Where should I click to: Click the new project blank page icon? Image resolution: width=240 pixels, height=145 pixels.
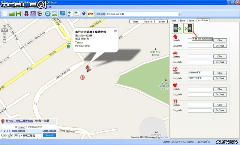(x=5, y=14)
